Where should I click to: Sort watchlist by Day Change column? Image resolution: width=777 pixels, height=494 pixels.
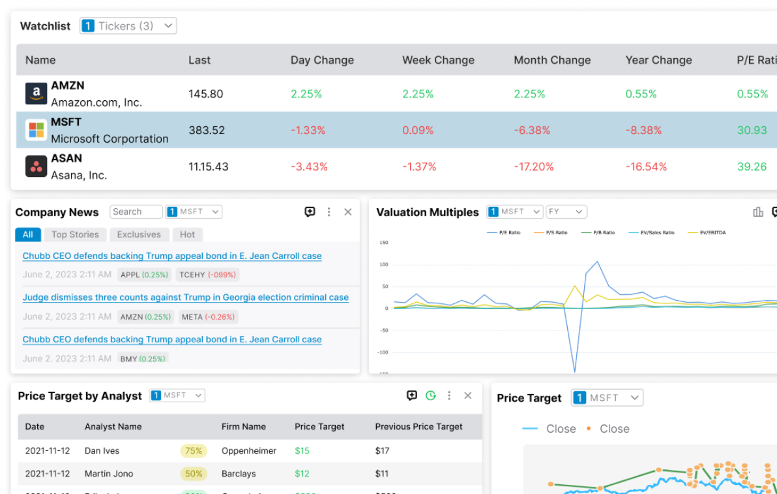pos(322,60)
